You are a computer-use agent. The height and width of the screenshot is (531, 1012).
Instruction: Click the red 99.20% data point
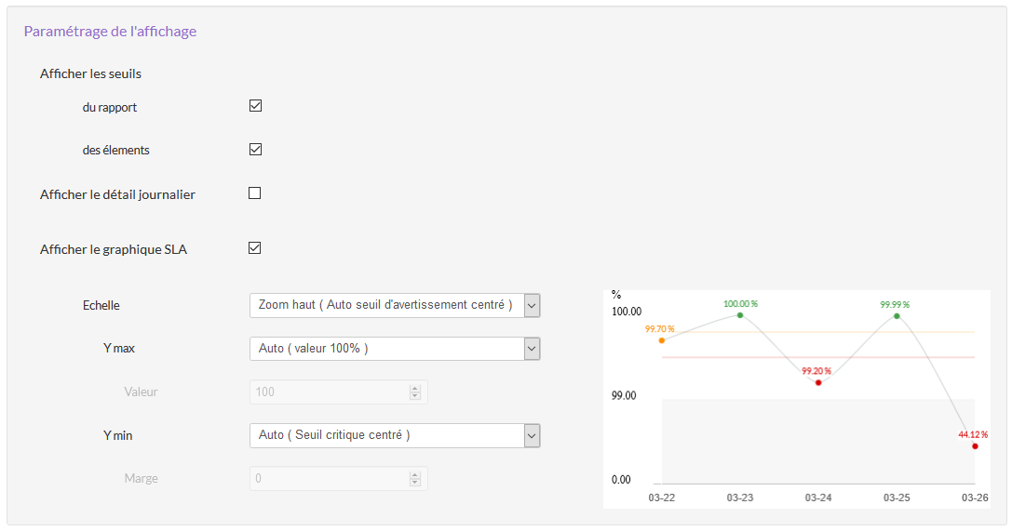tap(818, 382)
